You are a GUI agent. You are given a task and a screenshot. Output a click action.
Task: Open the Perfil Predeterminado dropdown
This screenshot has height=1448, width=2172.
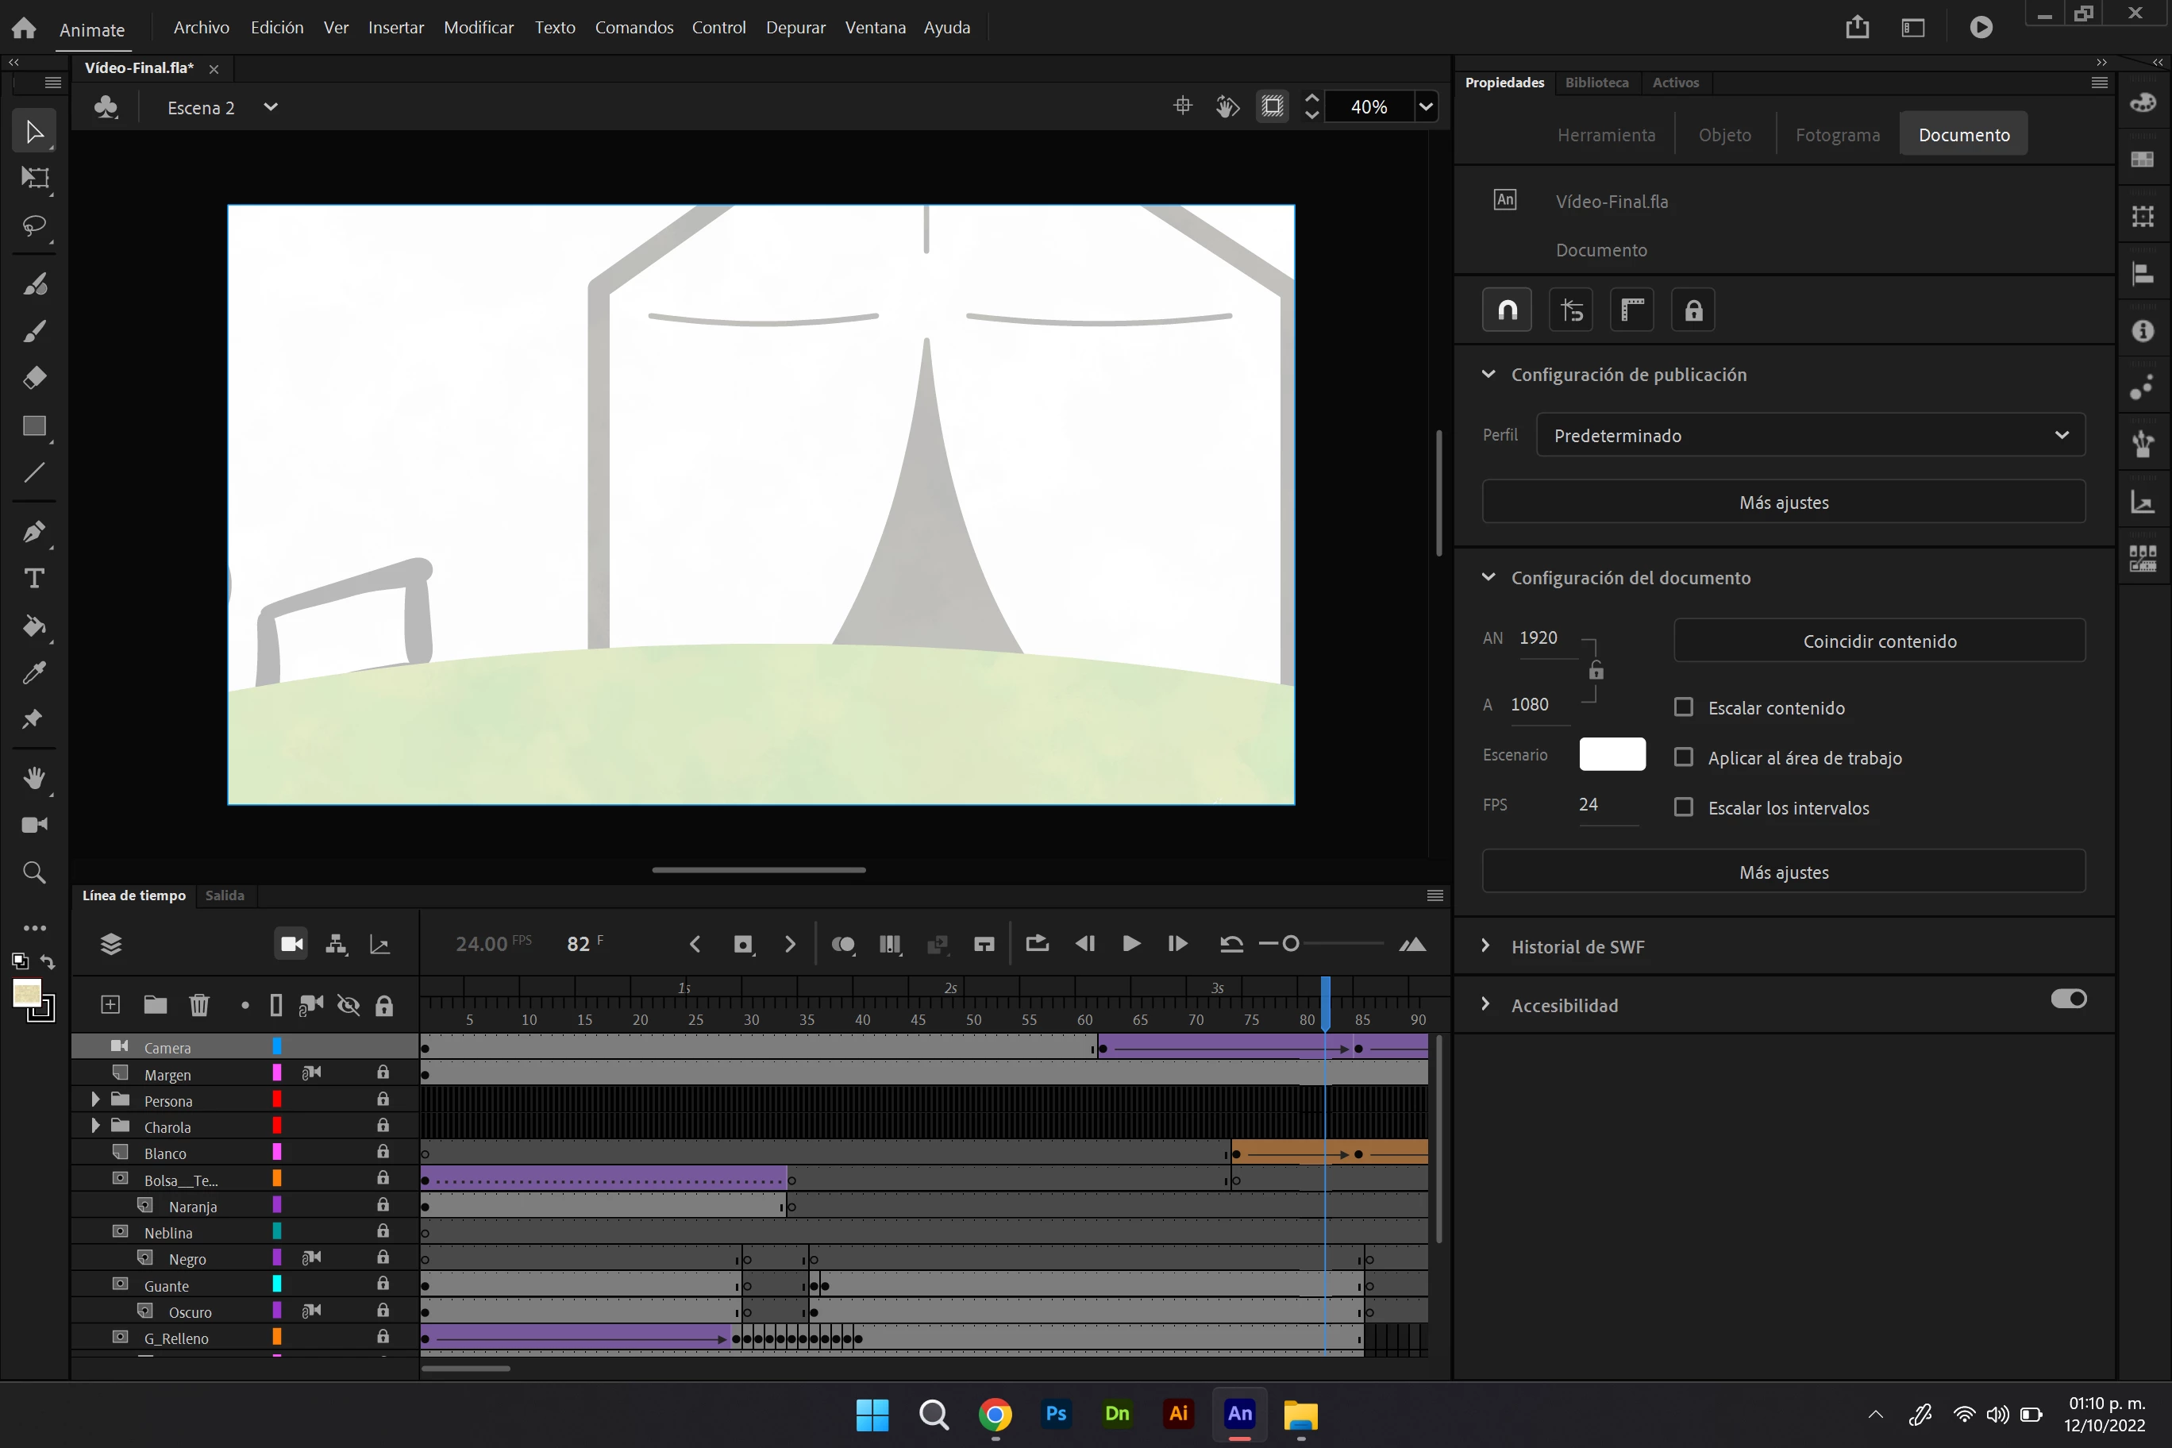(x=1810, y=435)
